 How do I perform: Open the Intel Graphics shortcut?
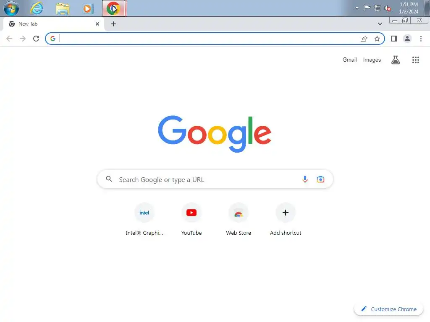[x=144, y=220]
